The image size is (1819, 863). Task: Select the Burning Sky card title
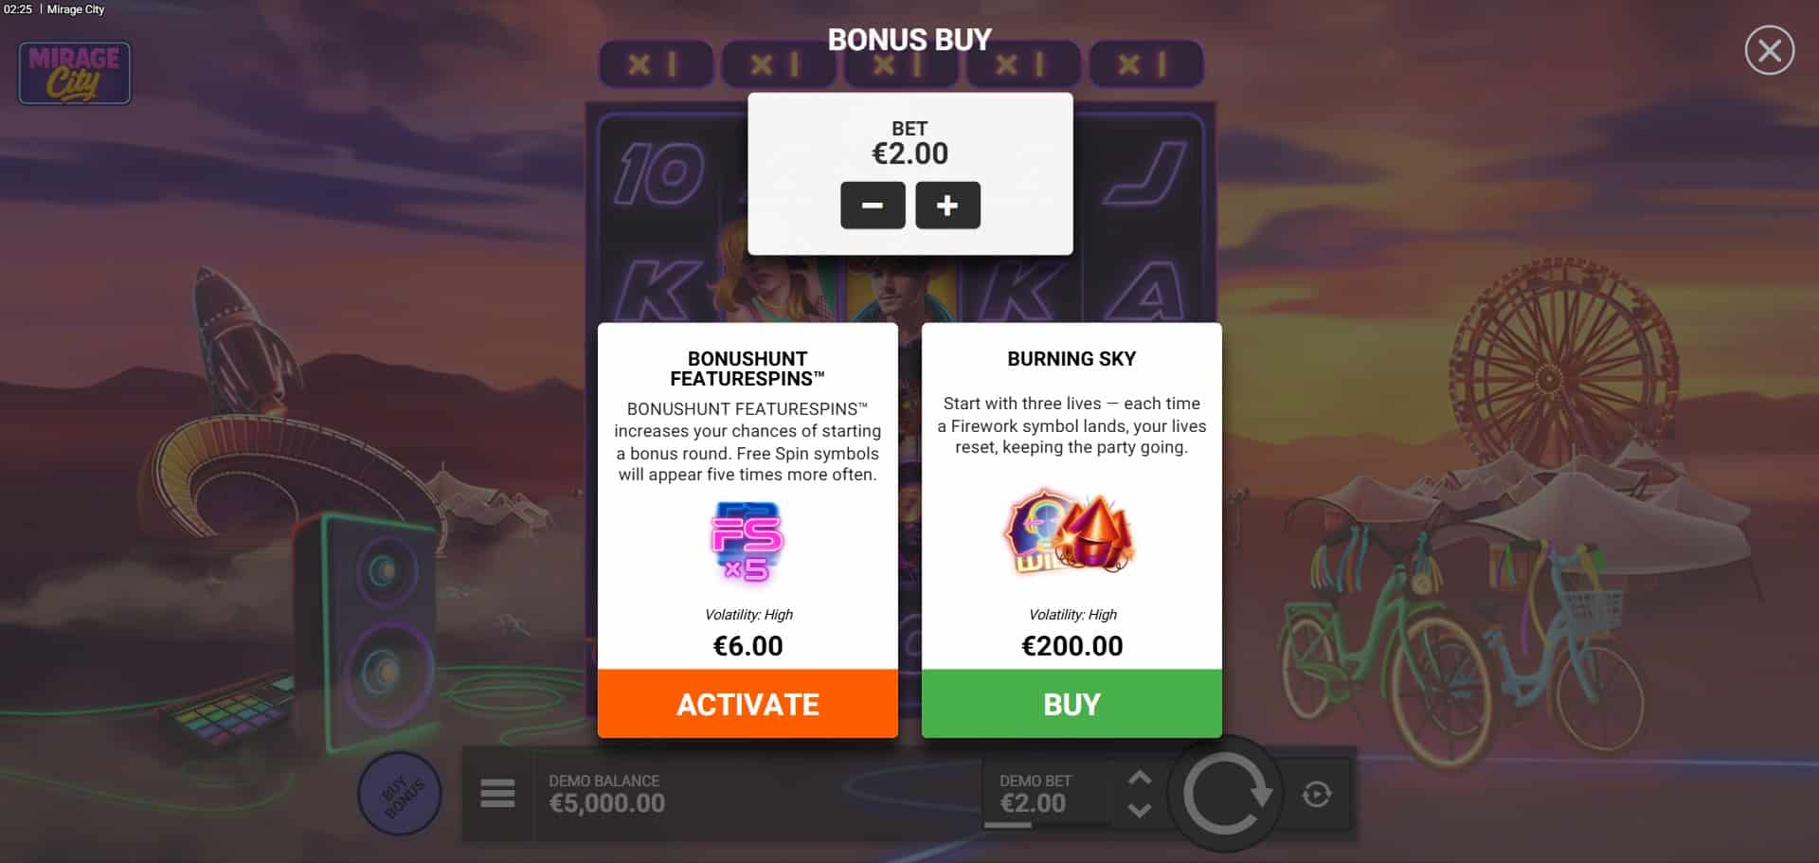1072,359
